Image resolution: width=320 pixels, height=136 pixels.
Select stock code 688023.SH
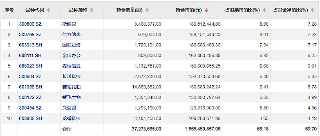click(x=30, y=66)
